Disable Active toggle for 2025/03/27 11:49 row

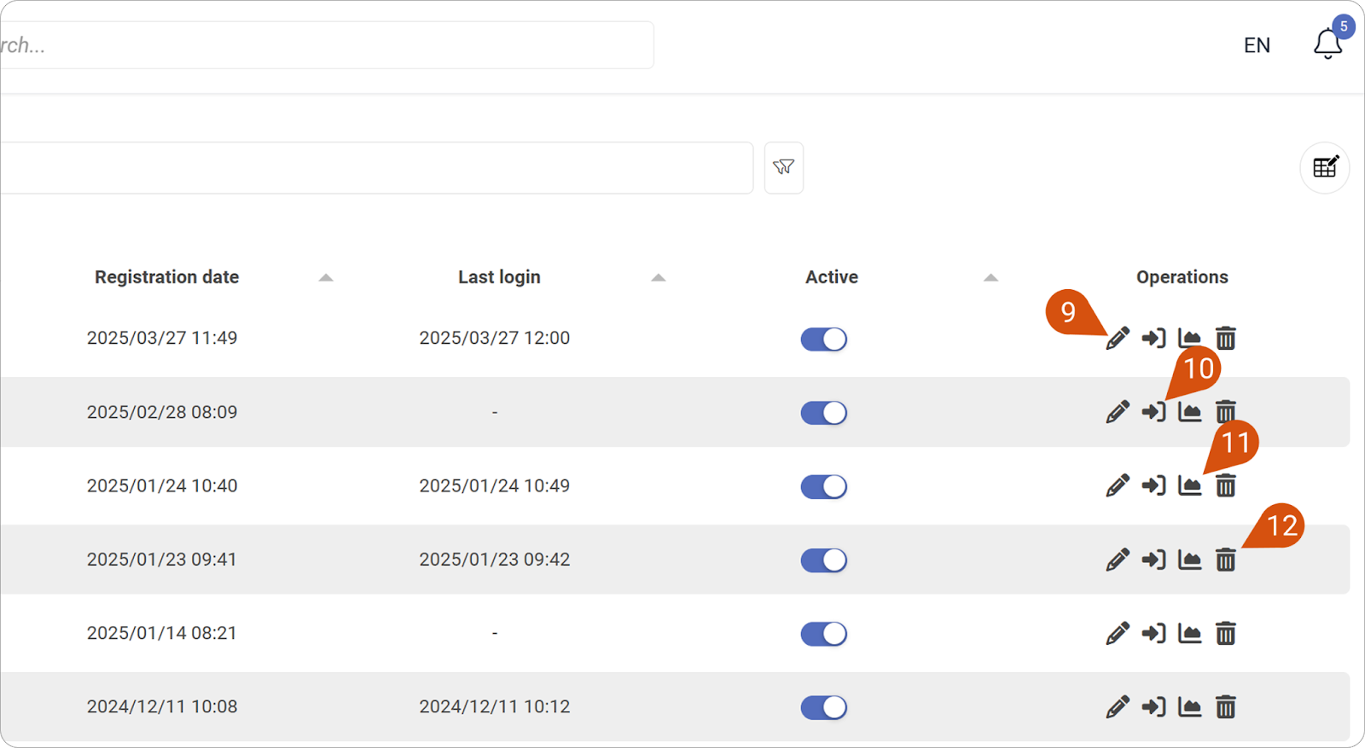pyautogui.click(x=823, y=339)
